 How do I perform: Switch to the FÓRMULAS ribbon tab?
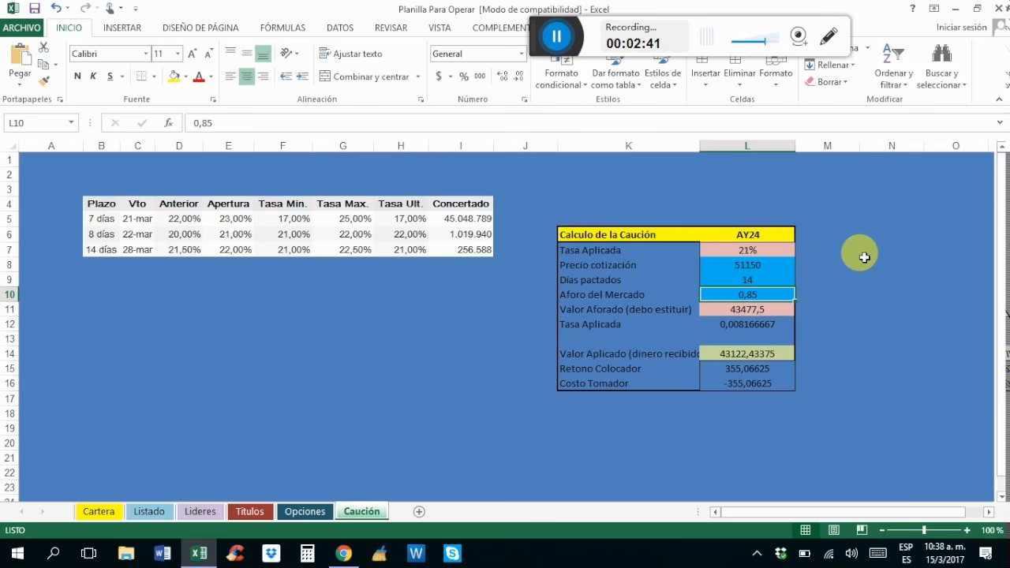click(282, 28)
